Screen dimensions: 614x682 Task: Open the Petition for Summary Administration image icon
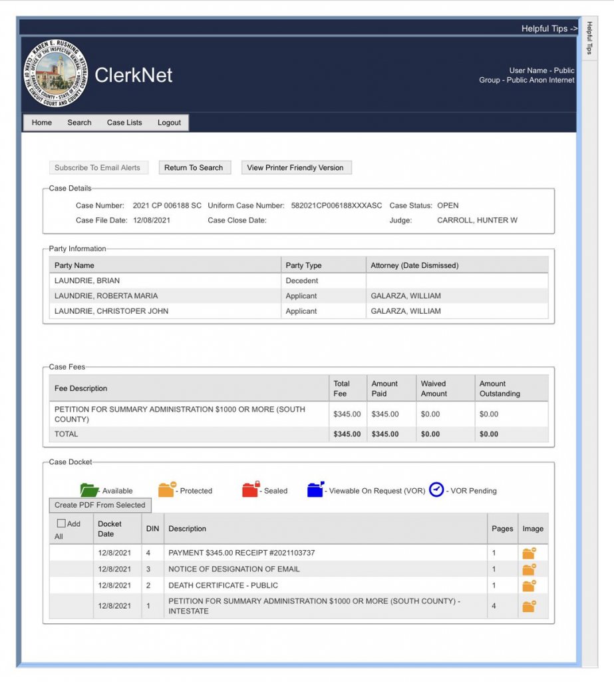pyautogui.click(x=529, y=606)
